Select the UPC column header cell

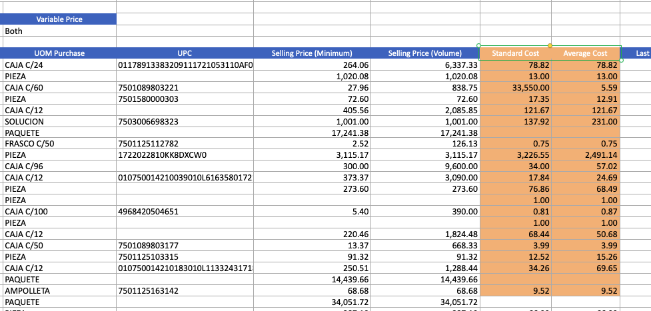[185, 53]
